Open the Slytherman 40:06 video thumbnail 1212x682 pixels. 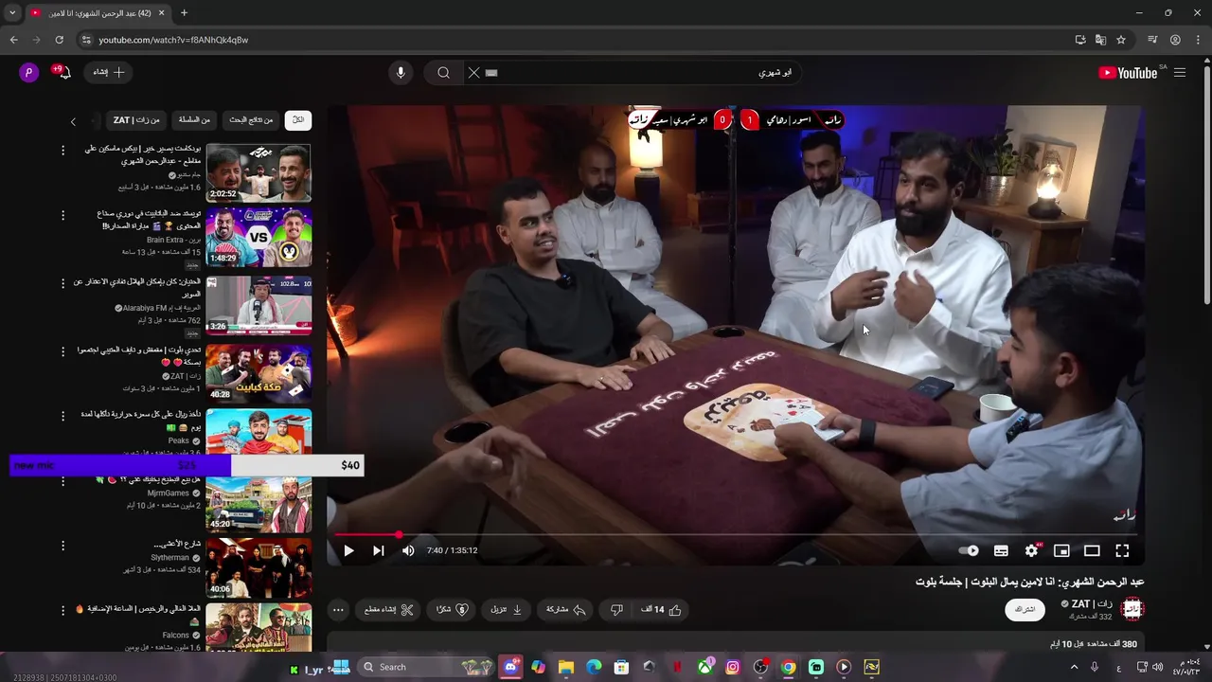click(258, 567)
